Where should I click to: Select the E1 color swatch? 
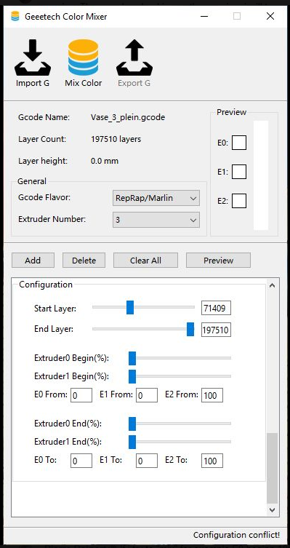click(x=239, y=172)
